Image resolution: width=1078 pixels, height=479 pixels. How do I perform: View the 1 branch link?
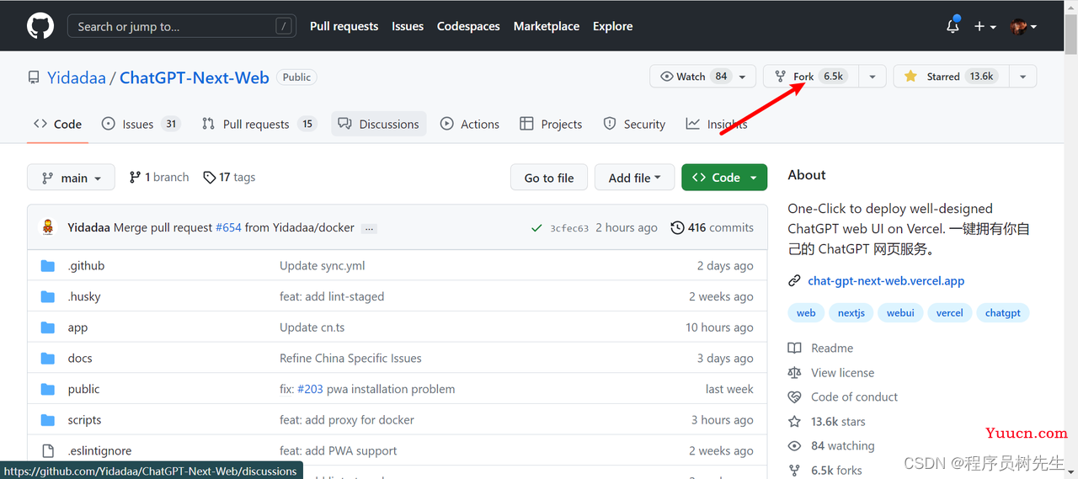159,178
